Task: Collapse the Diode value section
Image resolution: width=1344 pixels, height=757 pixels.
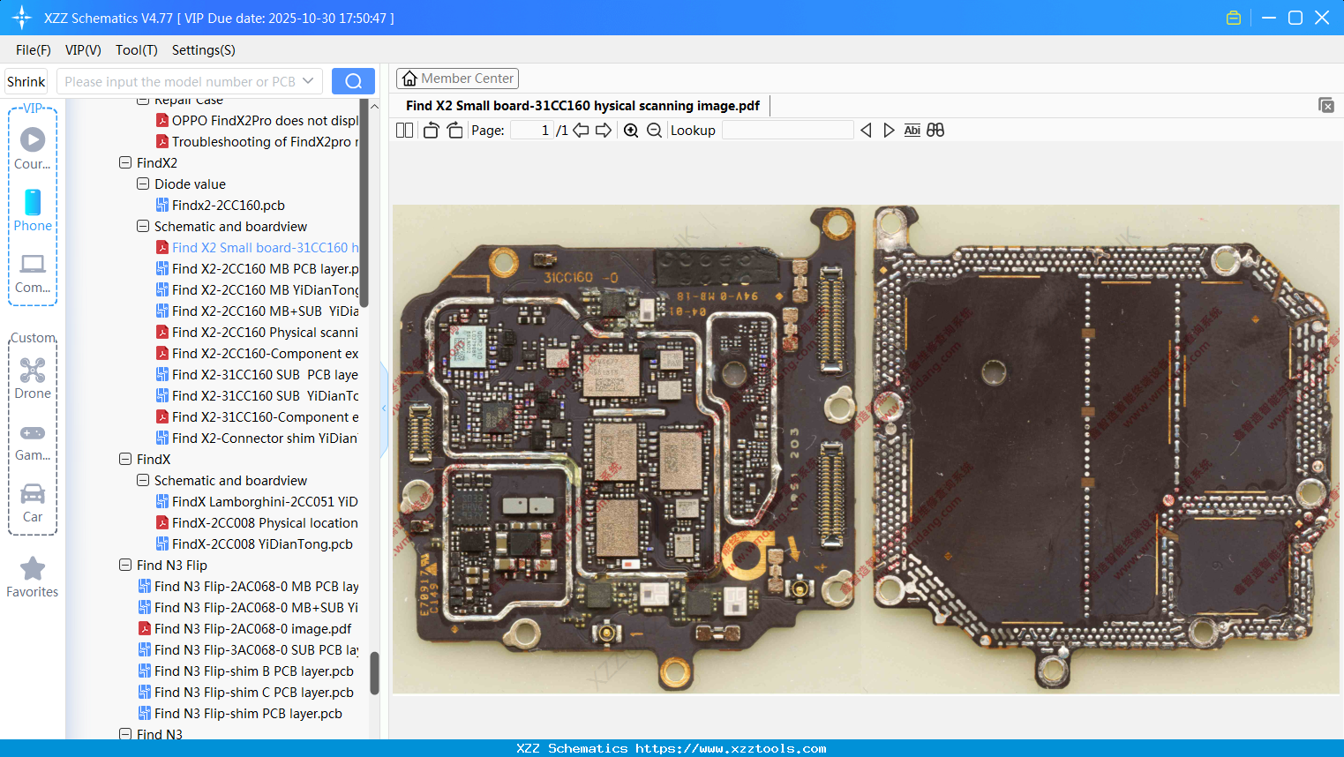Action: 142,184
